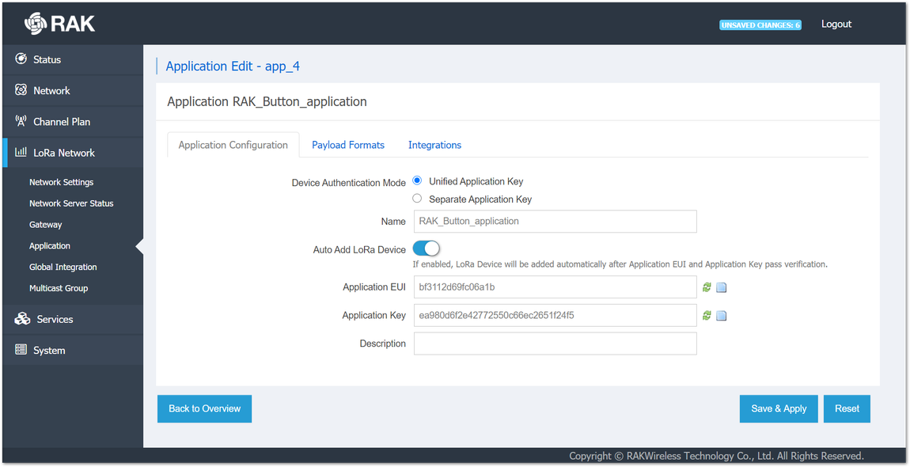Click the Logout link

click(x=836, y=24)
